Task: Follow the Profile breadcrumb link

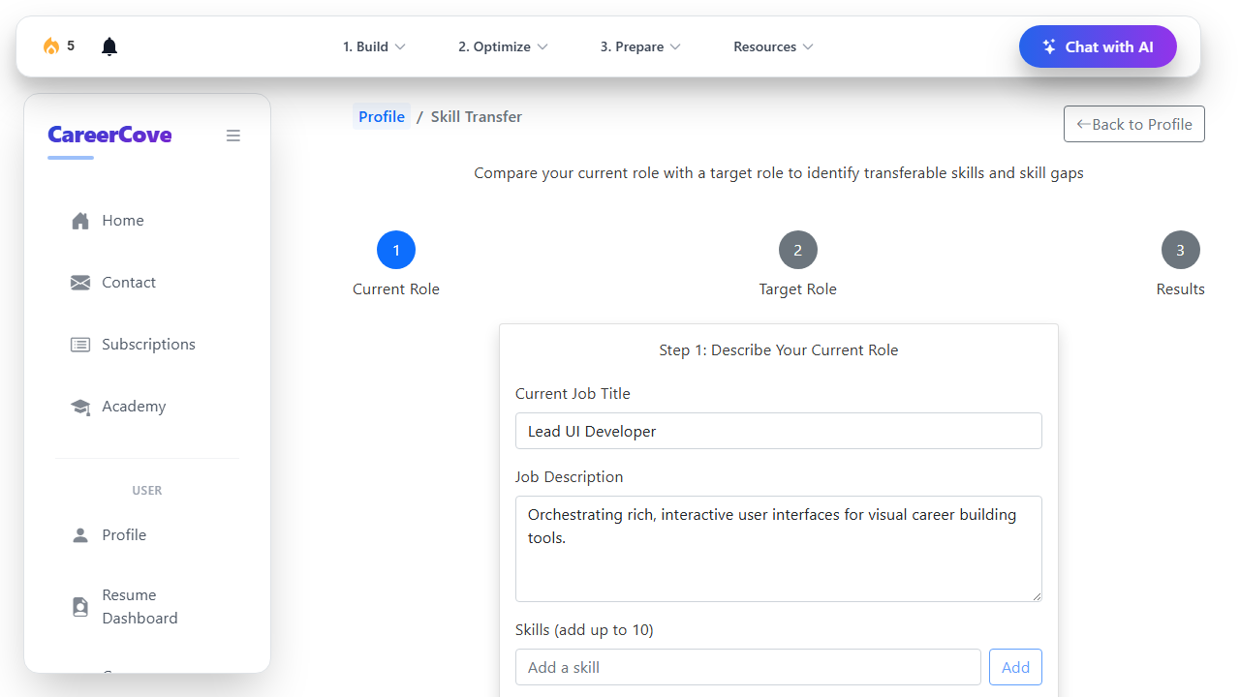Action: click(x=382, y=116)
